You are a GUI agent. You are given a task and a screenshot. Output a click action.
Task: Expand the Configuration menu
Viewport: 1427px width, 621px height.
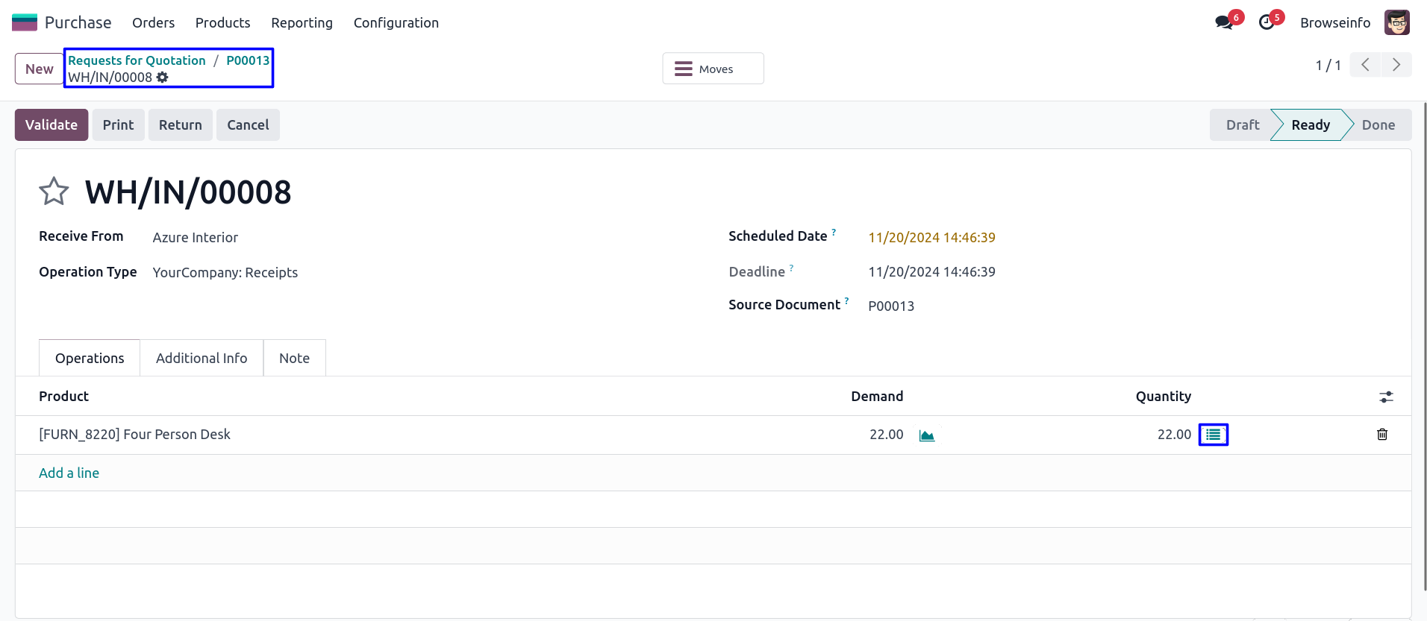click(x=396, y=22)
